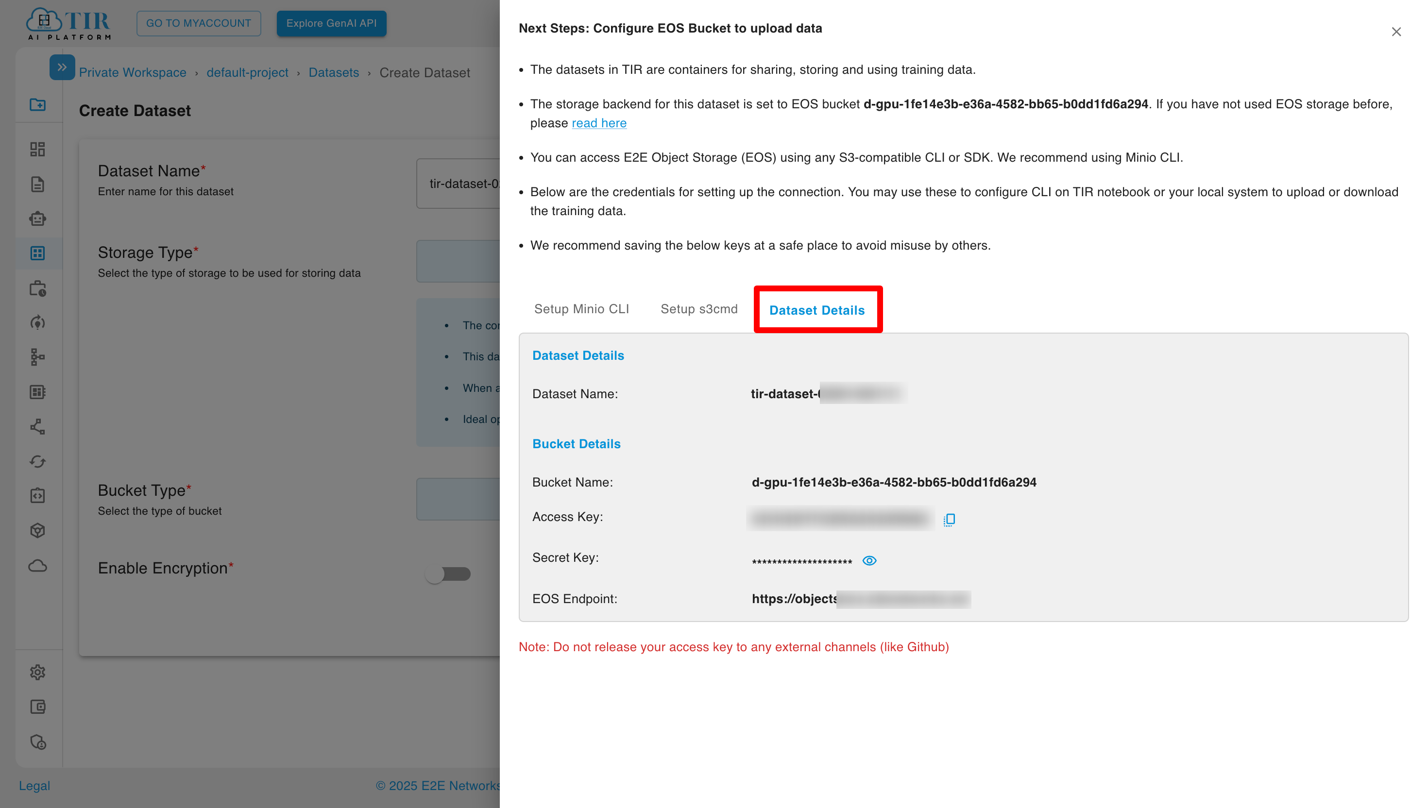The height and width of the screenshot is (808, 1428).
Task: Open the shield security icon in sidebar
Action: click(38, 742)
